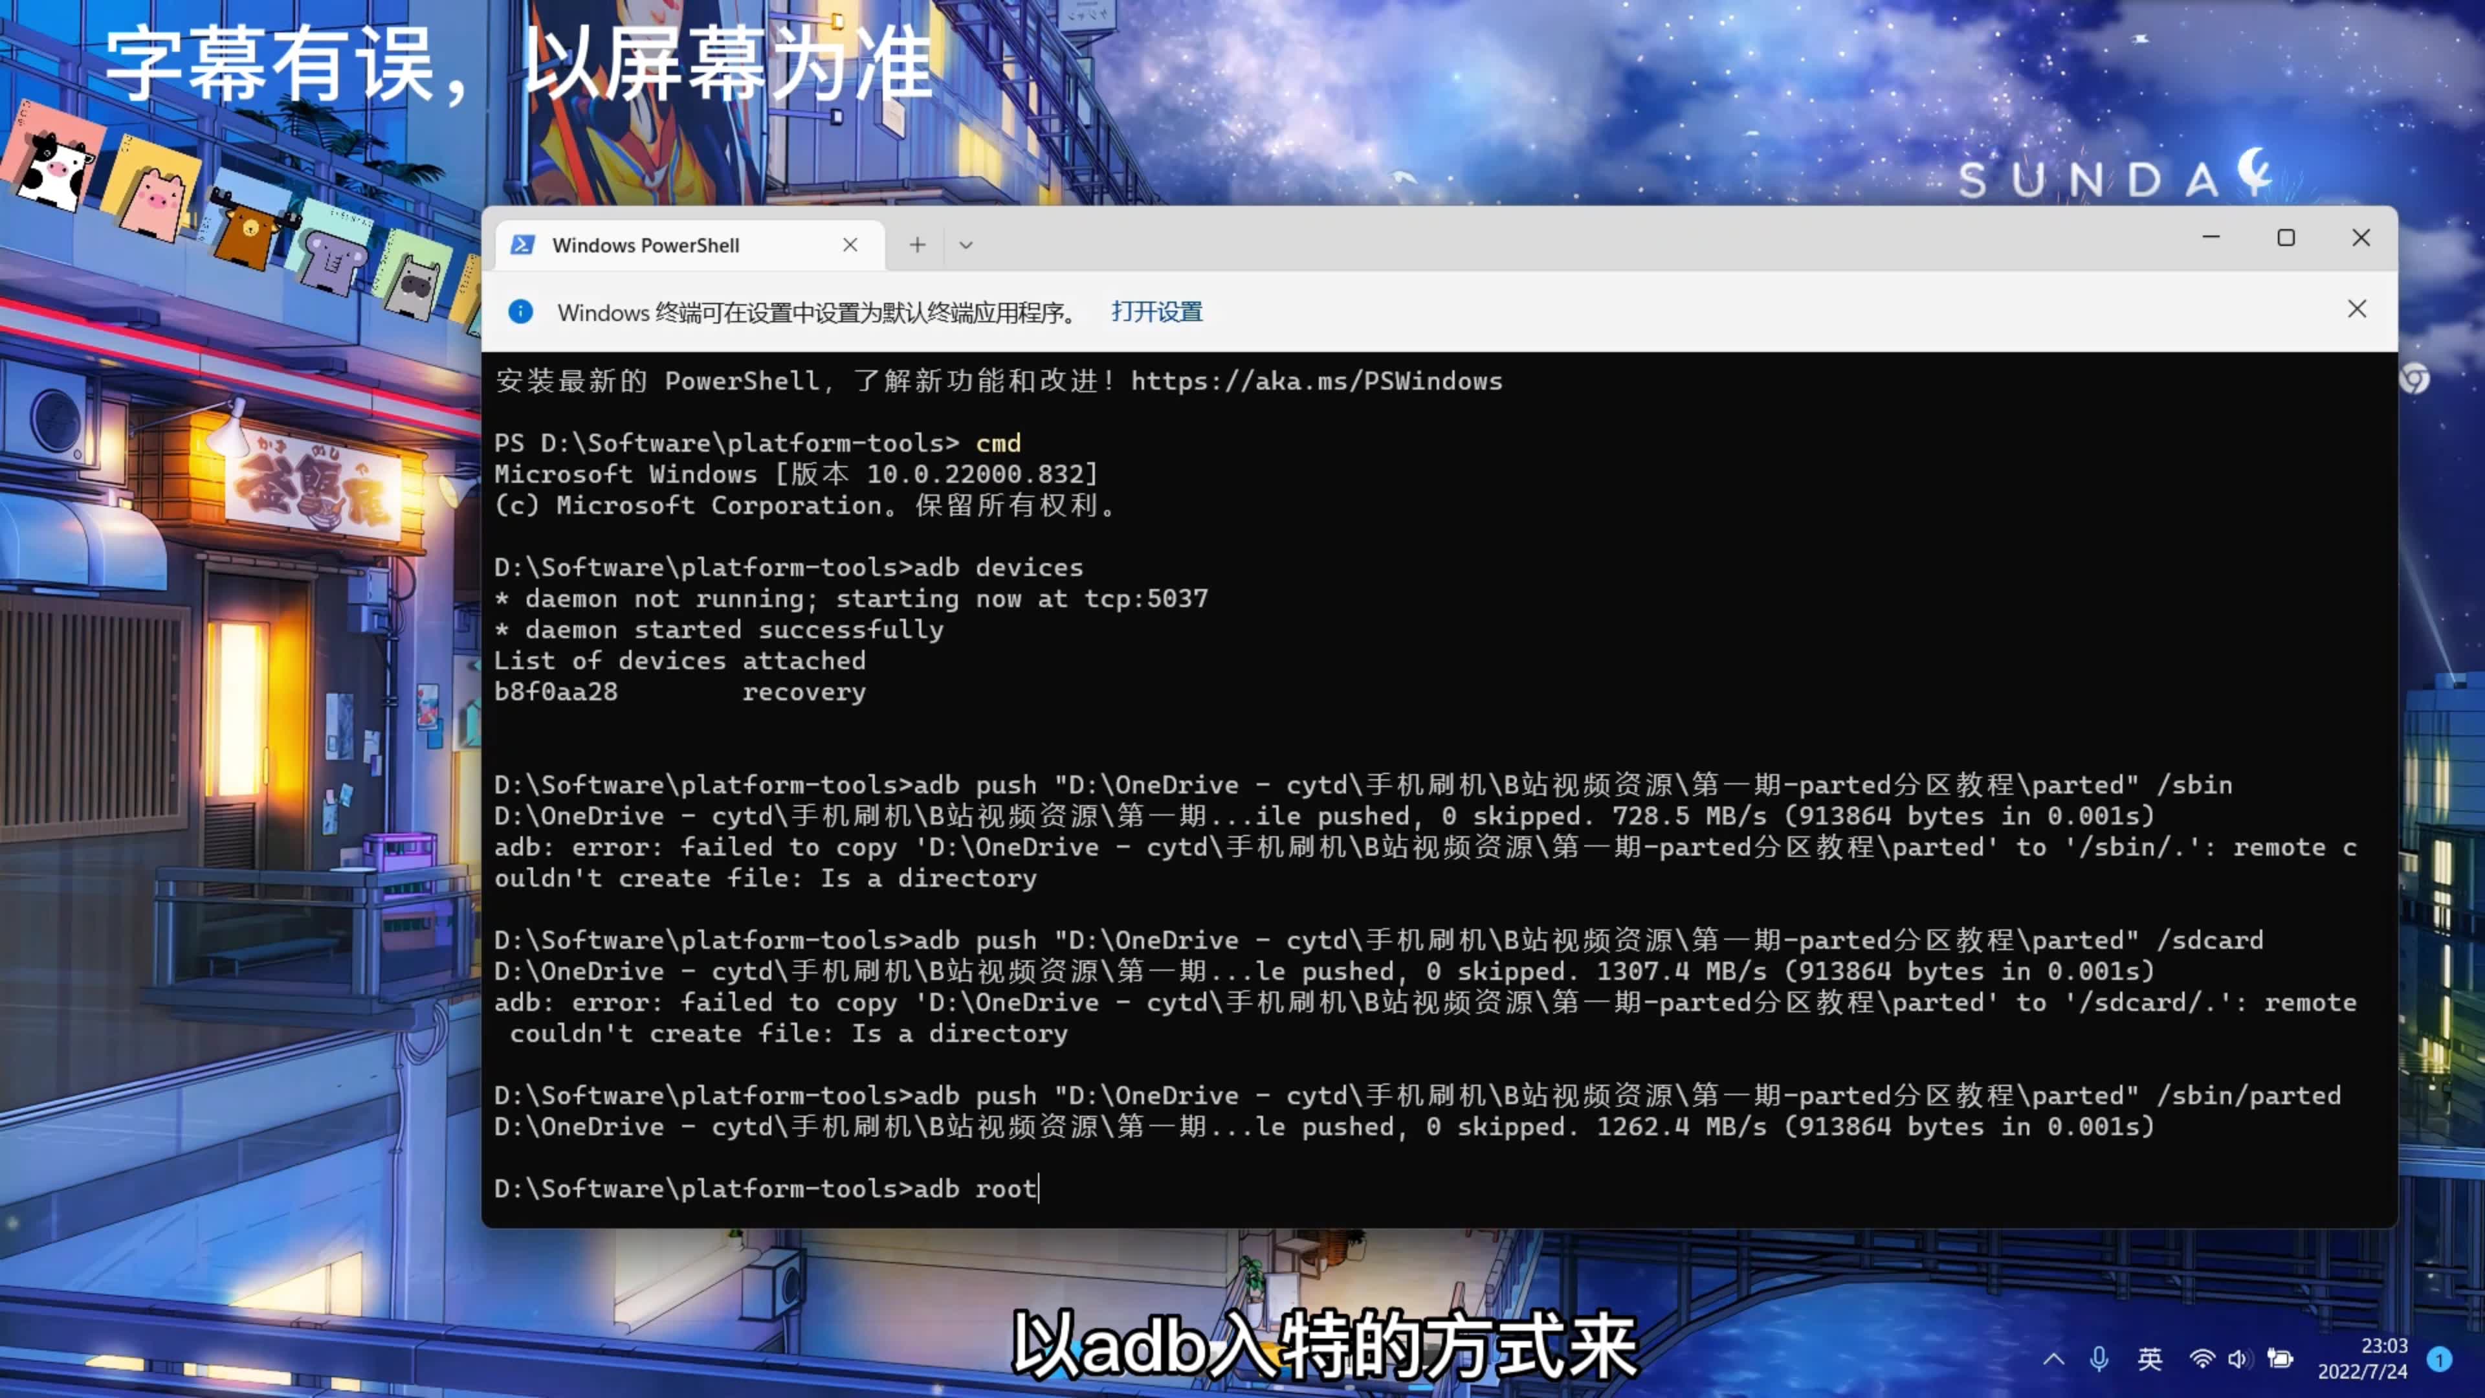Close the terminal window
2485x1398 pixels.
[x=2361, y=238]
